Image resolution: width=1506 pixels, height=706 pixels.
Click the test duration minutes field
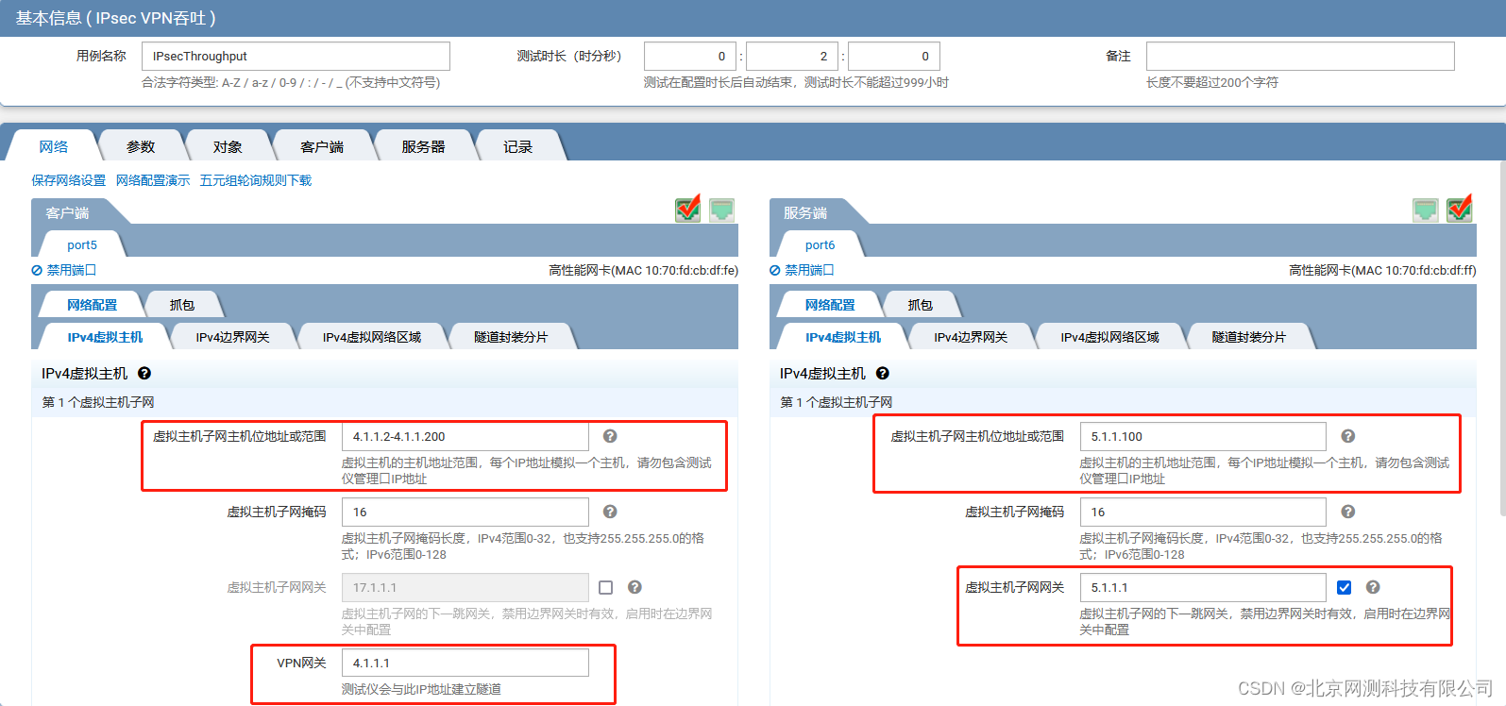tap(792, 56)
